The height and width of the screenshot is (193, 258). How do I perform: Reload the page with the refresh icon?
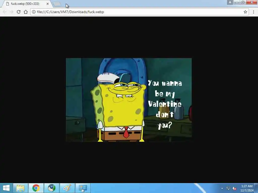click(19, 12)
